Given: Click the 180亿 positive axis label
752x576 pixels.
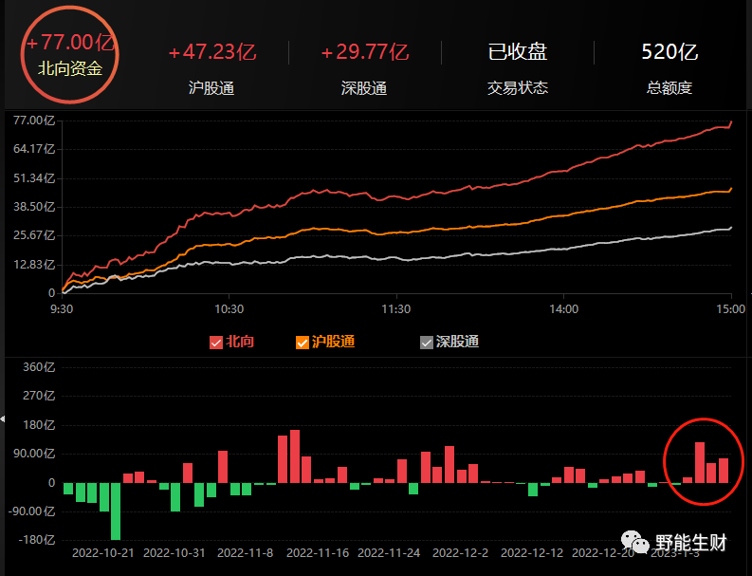Looking at the screenshot, I should pyautogui.click(x=39, y=425).
